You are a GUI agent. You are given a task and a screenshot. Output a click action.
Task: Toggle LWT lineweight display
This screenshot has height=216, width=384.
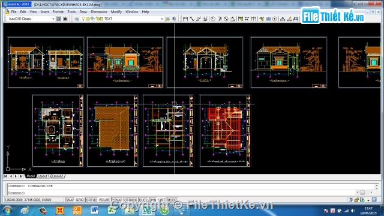click(x=161, y=200)
